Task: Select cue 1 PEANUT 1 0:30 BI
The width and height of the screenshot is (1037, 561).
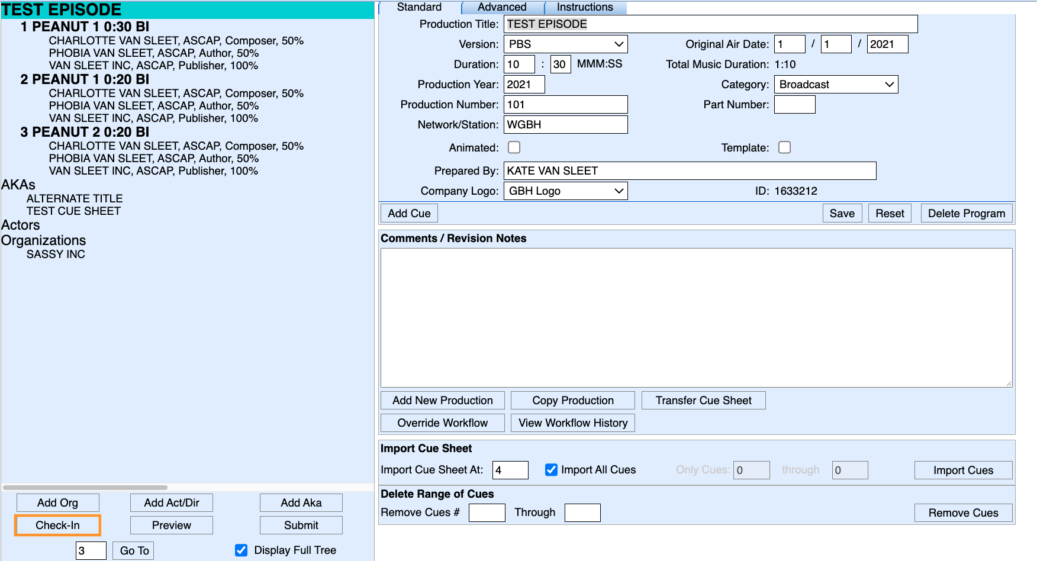Action: click(x=85, y=27)
